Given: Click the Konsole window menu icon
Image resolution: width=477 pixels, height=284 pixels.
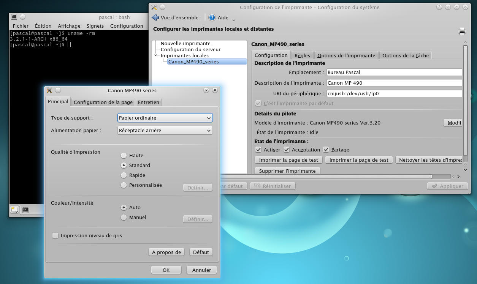Looking at the screenshot, I should click(14, 17).
